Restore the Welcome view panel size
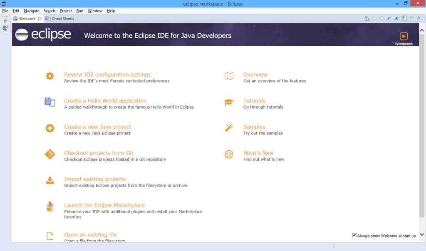The image size is (426, 251). coord(419,18)
